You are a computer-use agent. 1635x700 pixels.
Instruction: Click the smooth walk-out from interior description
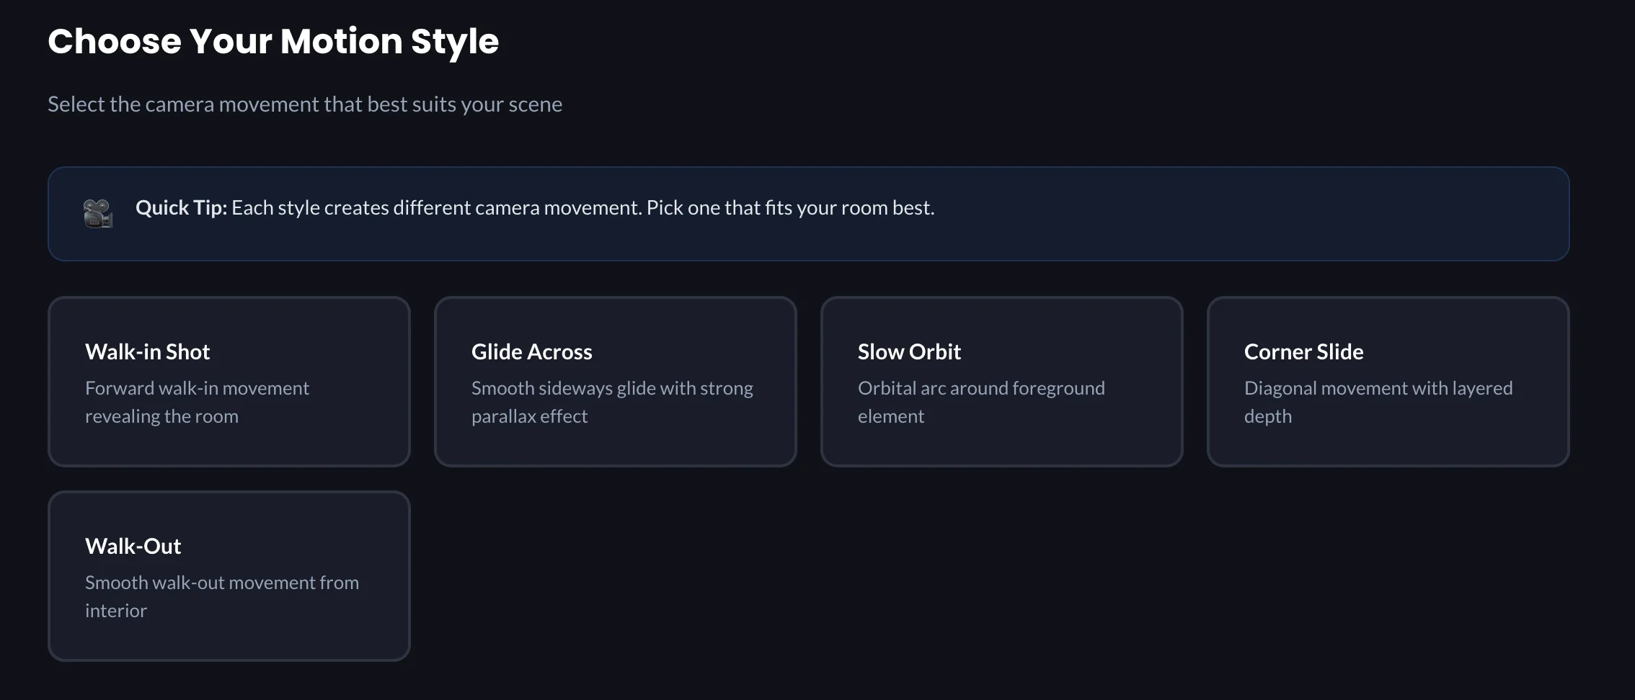pyautogui.click(x=222, y=596)
